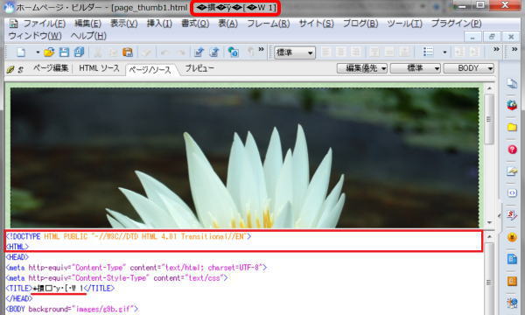Open the 書式(O) menu

point(195,24)
